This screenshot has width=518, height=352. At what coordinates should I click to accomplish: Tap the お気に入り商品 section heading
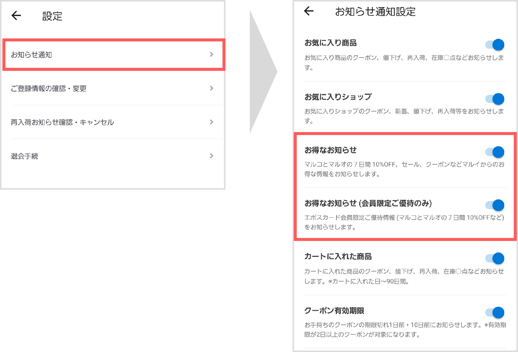click(x=330, y=43)
